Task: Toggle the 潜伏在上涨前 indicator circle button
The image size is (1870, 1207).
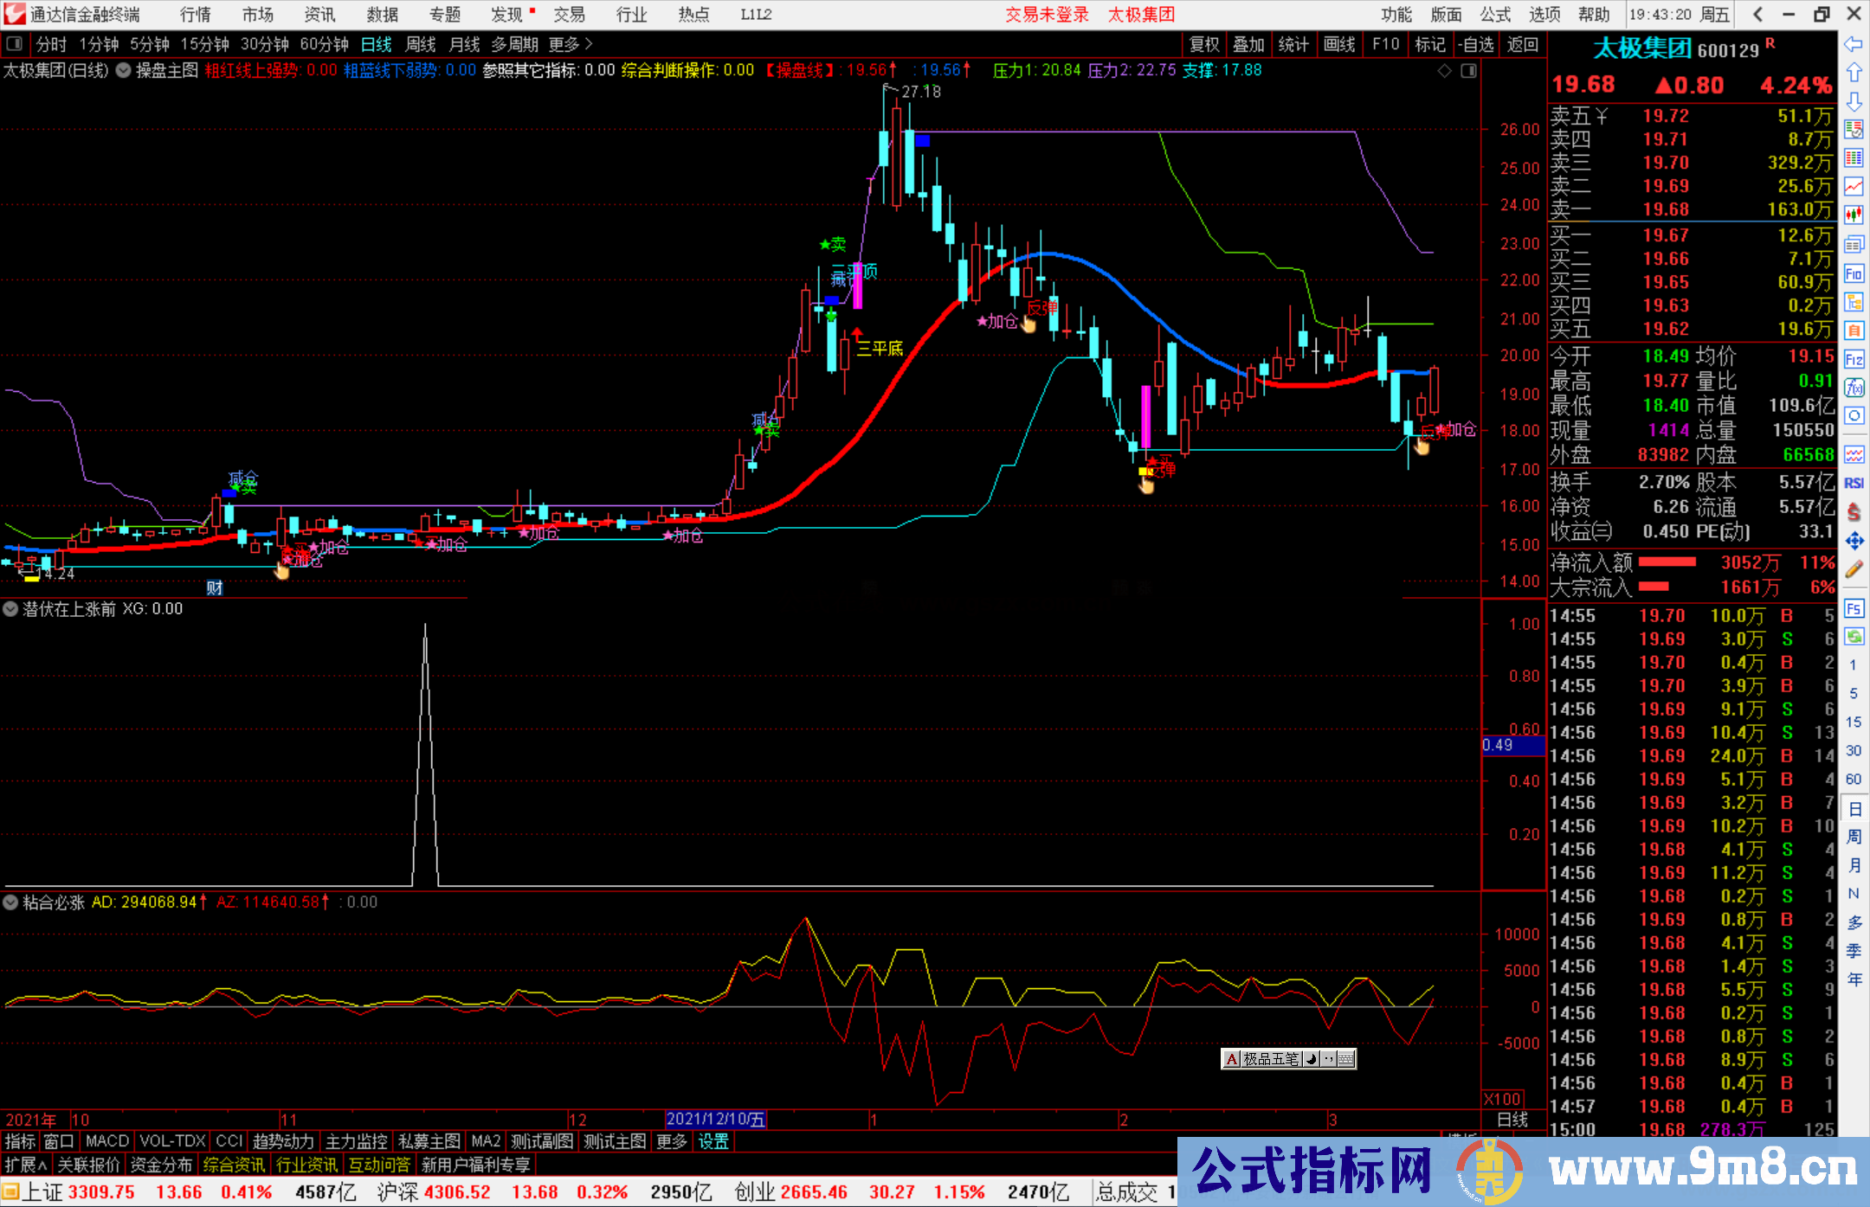Action: (x=10, y=609)
